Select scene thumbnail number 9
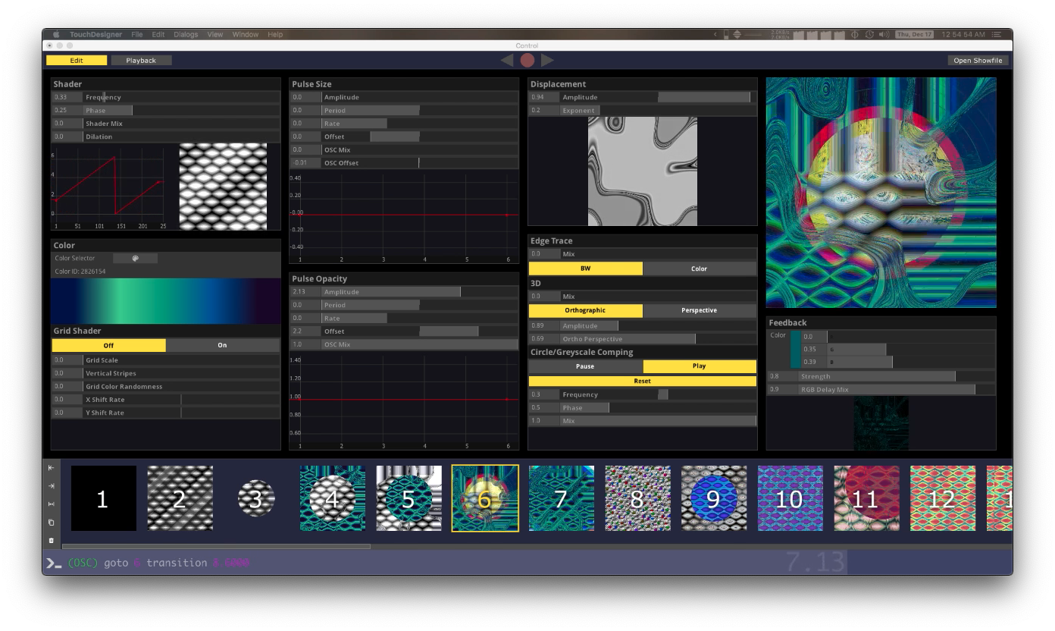 [x=713, y=498]
